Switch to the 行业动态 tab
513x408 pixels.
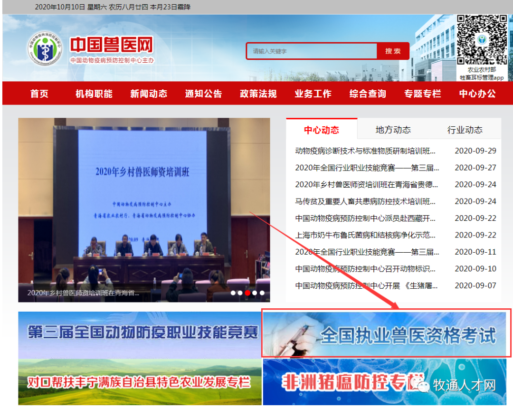[465, 130]
